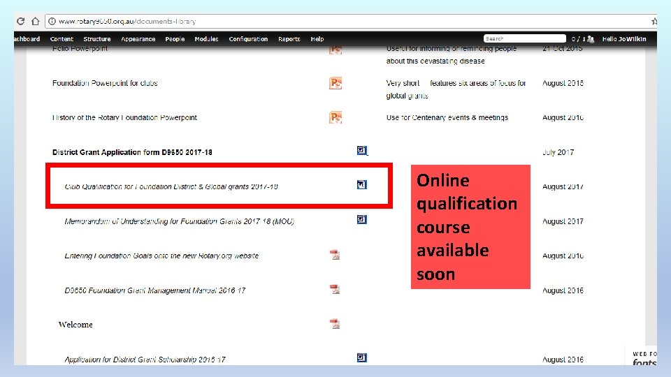Open the Content admin menu

pyautogui.click(x=62, y=39)
